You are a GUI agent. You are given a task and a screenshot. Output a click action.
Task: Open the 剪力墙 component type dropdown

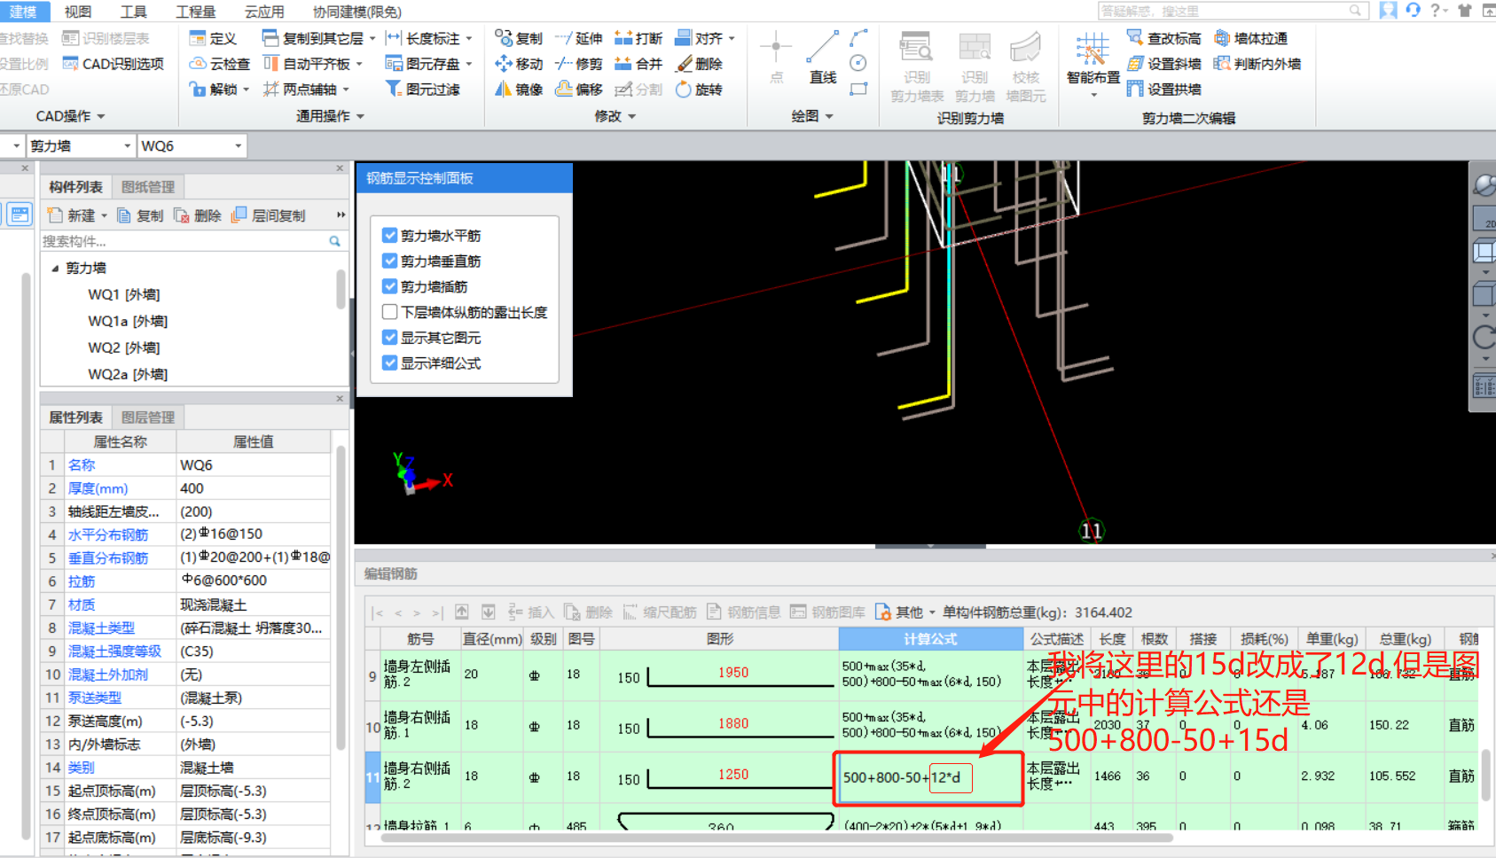coord(128,146)
